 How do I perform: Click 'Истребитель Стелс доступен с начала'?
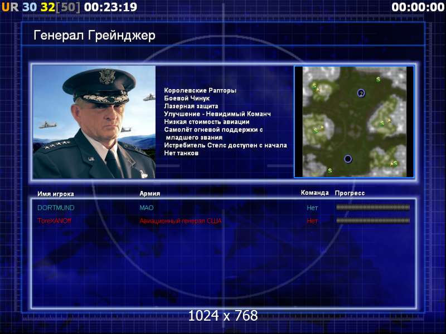[226, 145]
